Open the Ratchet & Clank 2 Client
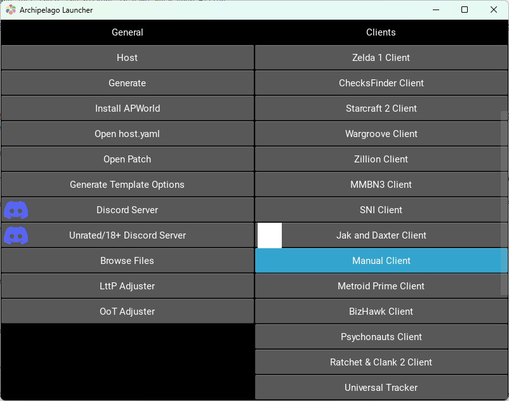 pos(381,362)
